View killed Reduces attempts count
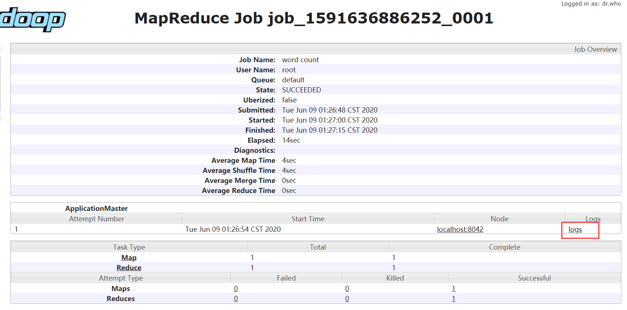Image resolution: width=627 pixels, height=310 pixels. 347,299
